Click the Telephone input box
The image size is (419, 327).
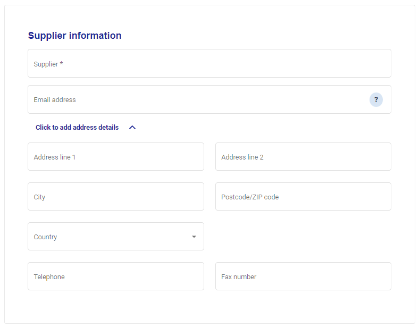tap(116, 276)
